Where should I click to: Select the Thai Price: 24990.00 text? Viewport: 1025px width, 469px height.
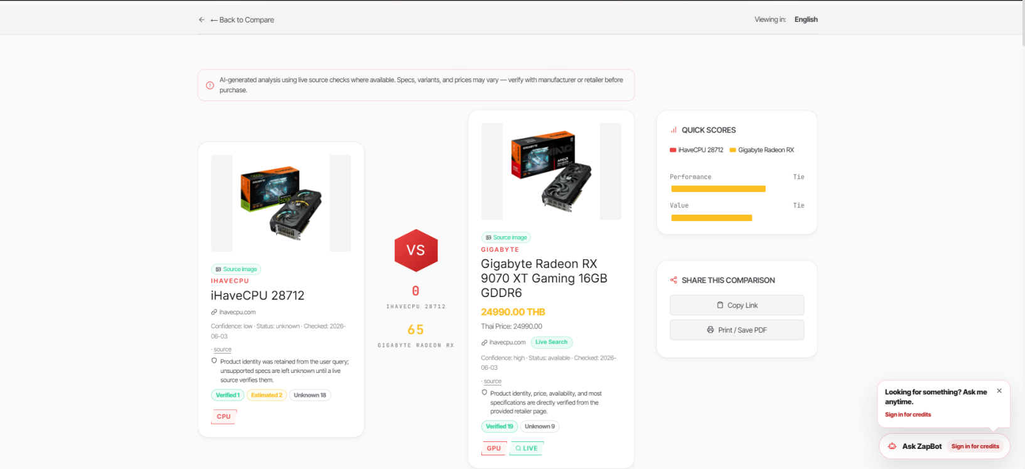pyautogui.click(x=512, y=326)
